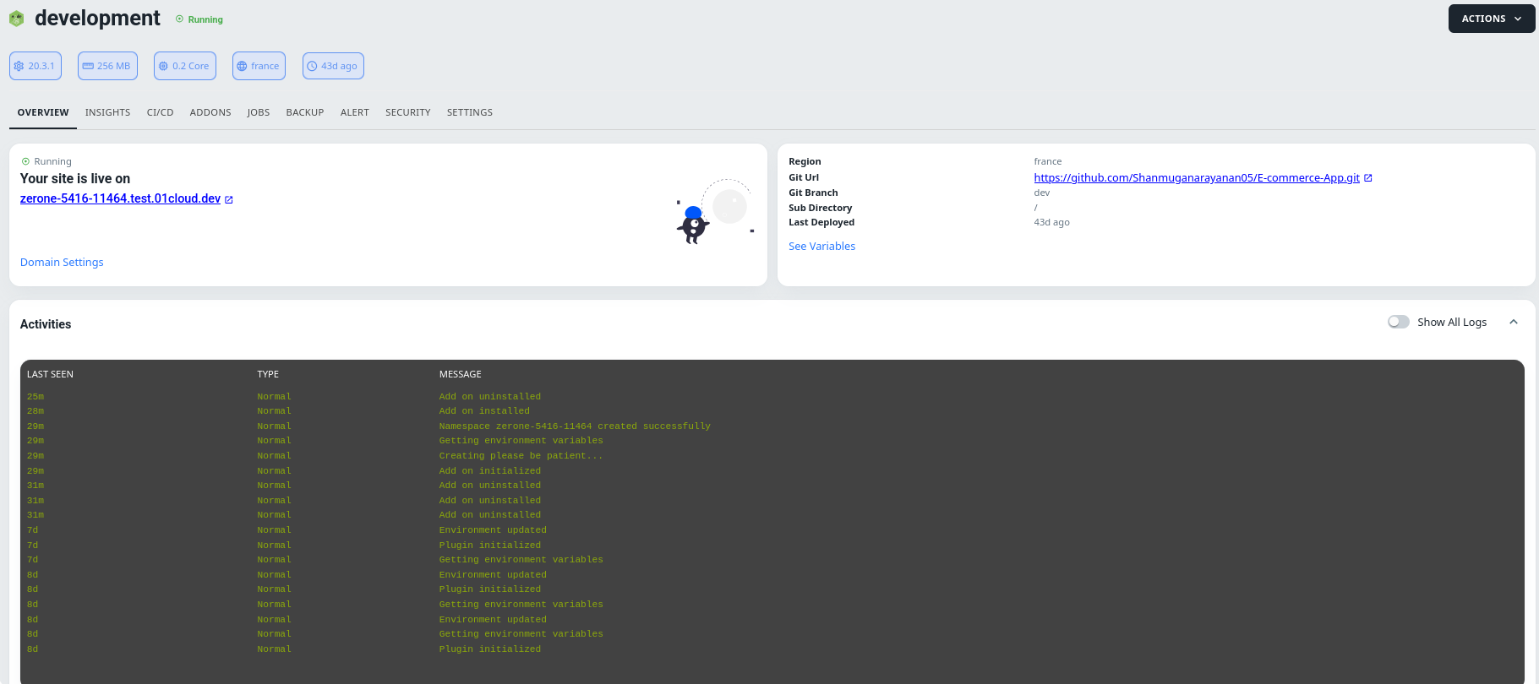Viewport: 1539px width, 684px height.
Task: Click the 0.2 Core CPU chip
Action: [x=185, y=66]
